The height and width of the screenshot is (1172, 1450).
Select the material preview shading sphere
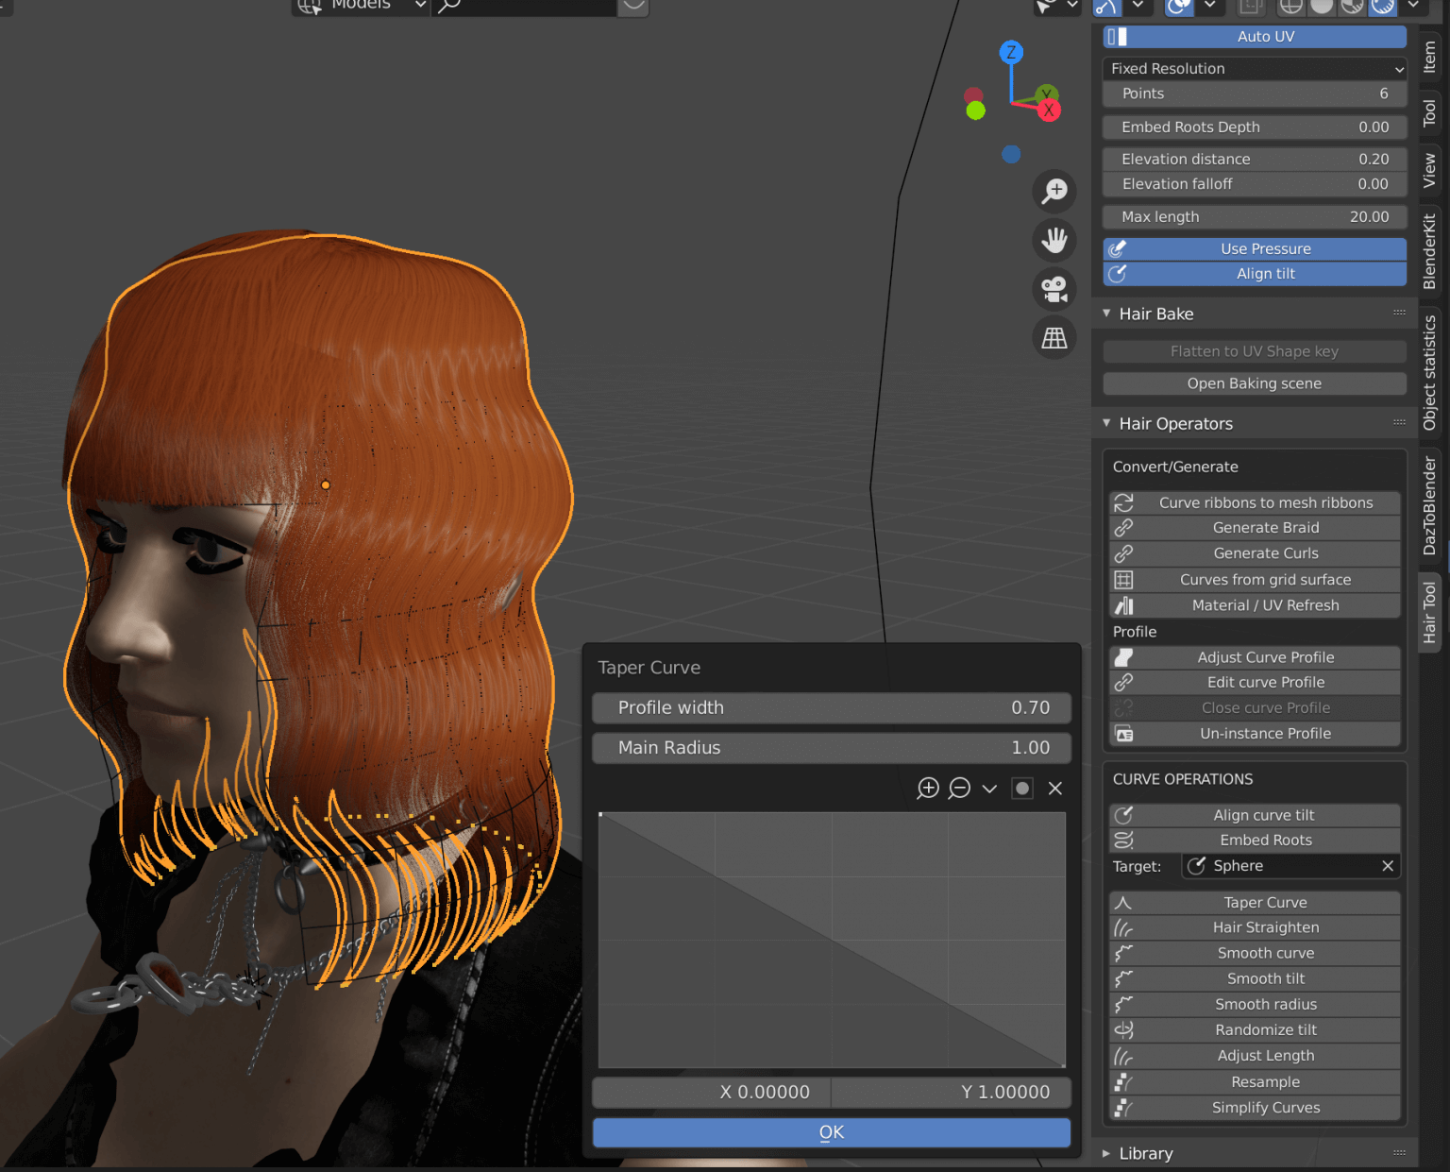(x=1350, y=8)
